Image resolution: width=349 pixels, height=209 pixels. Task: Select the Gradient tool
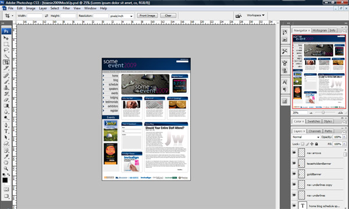6,106
